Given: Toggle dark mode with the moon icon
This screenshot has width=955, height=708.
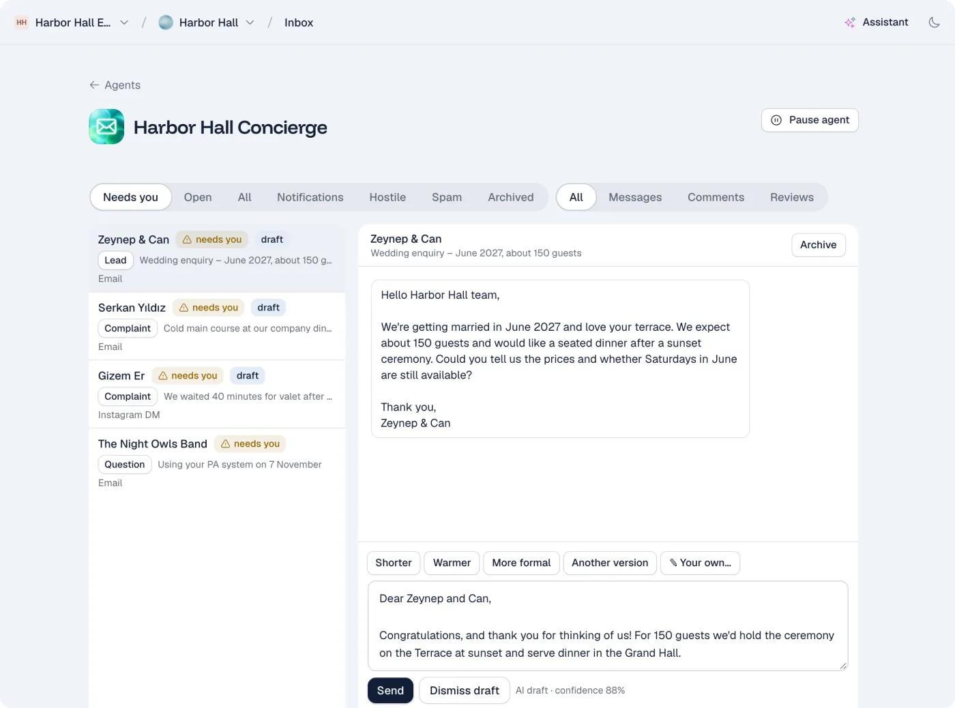Looking at the screenshot, I should click(x=934, y=23).
